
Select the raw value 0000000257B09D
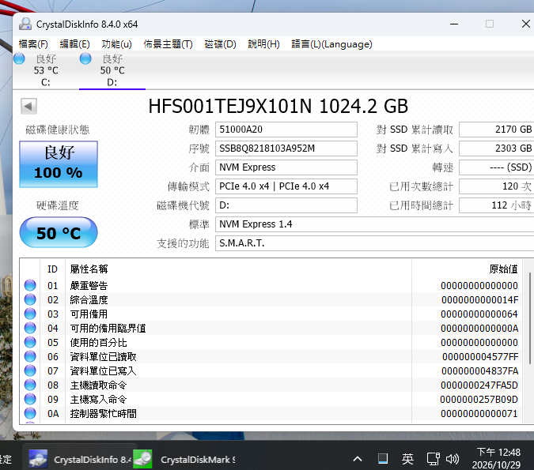tap(479, 400)
